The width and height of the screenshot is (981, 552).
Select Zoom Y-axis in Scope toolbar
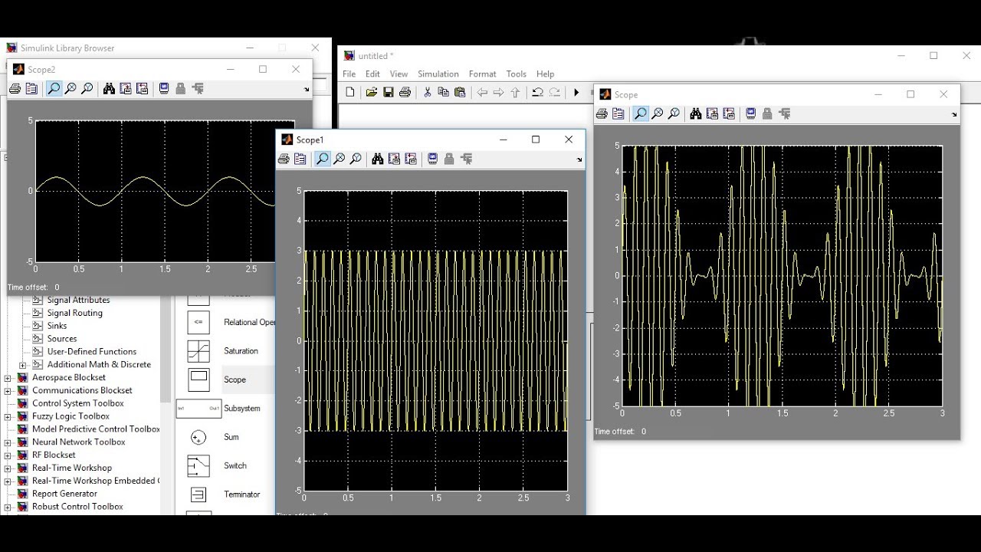(x=674, y=113)
